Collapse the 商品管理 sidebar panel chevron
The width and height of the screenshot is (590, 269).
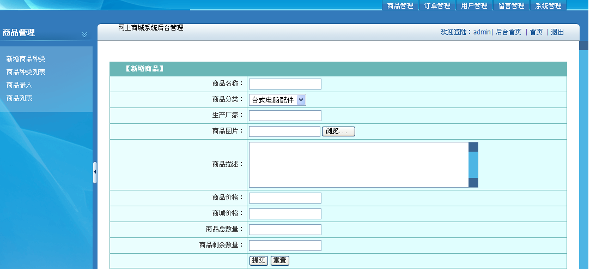84,35
